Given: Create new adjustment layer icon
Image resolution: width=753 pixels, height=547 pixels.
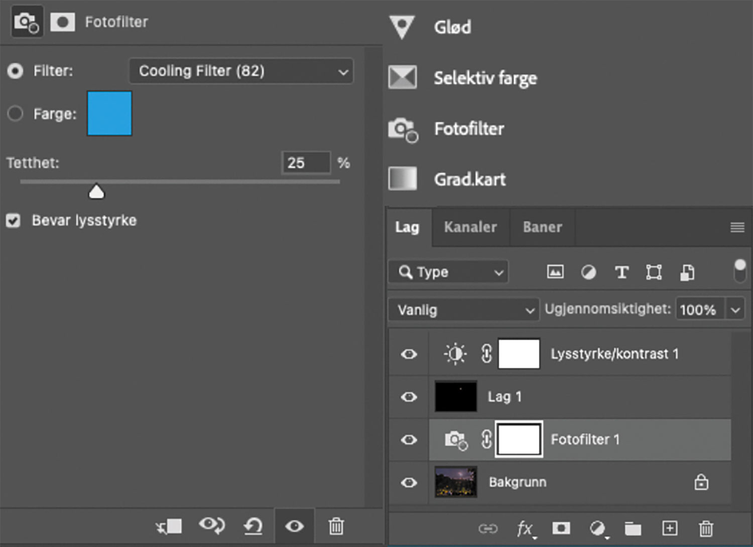Looking at the screenshot, I should pyautogui.click(x=597, y=528).
